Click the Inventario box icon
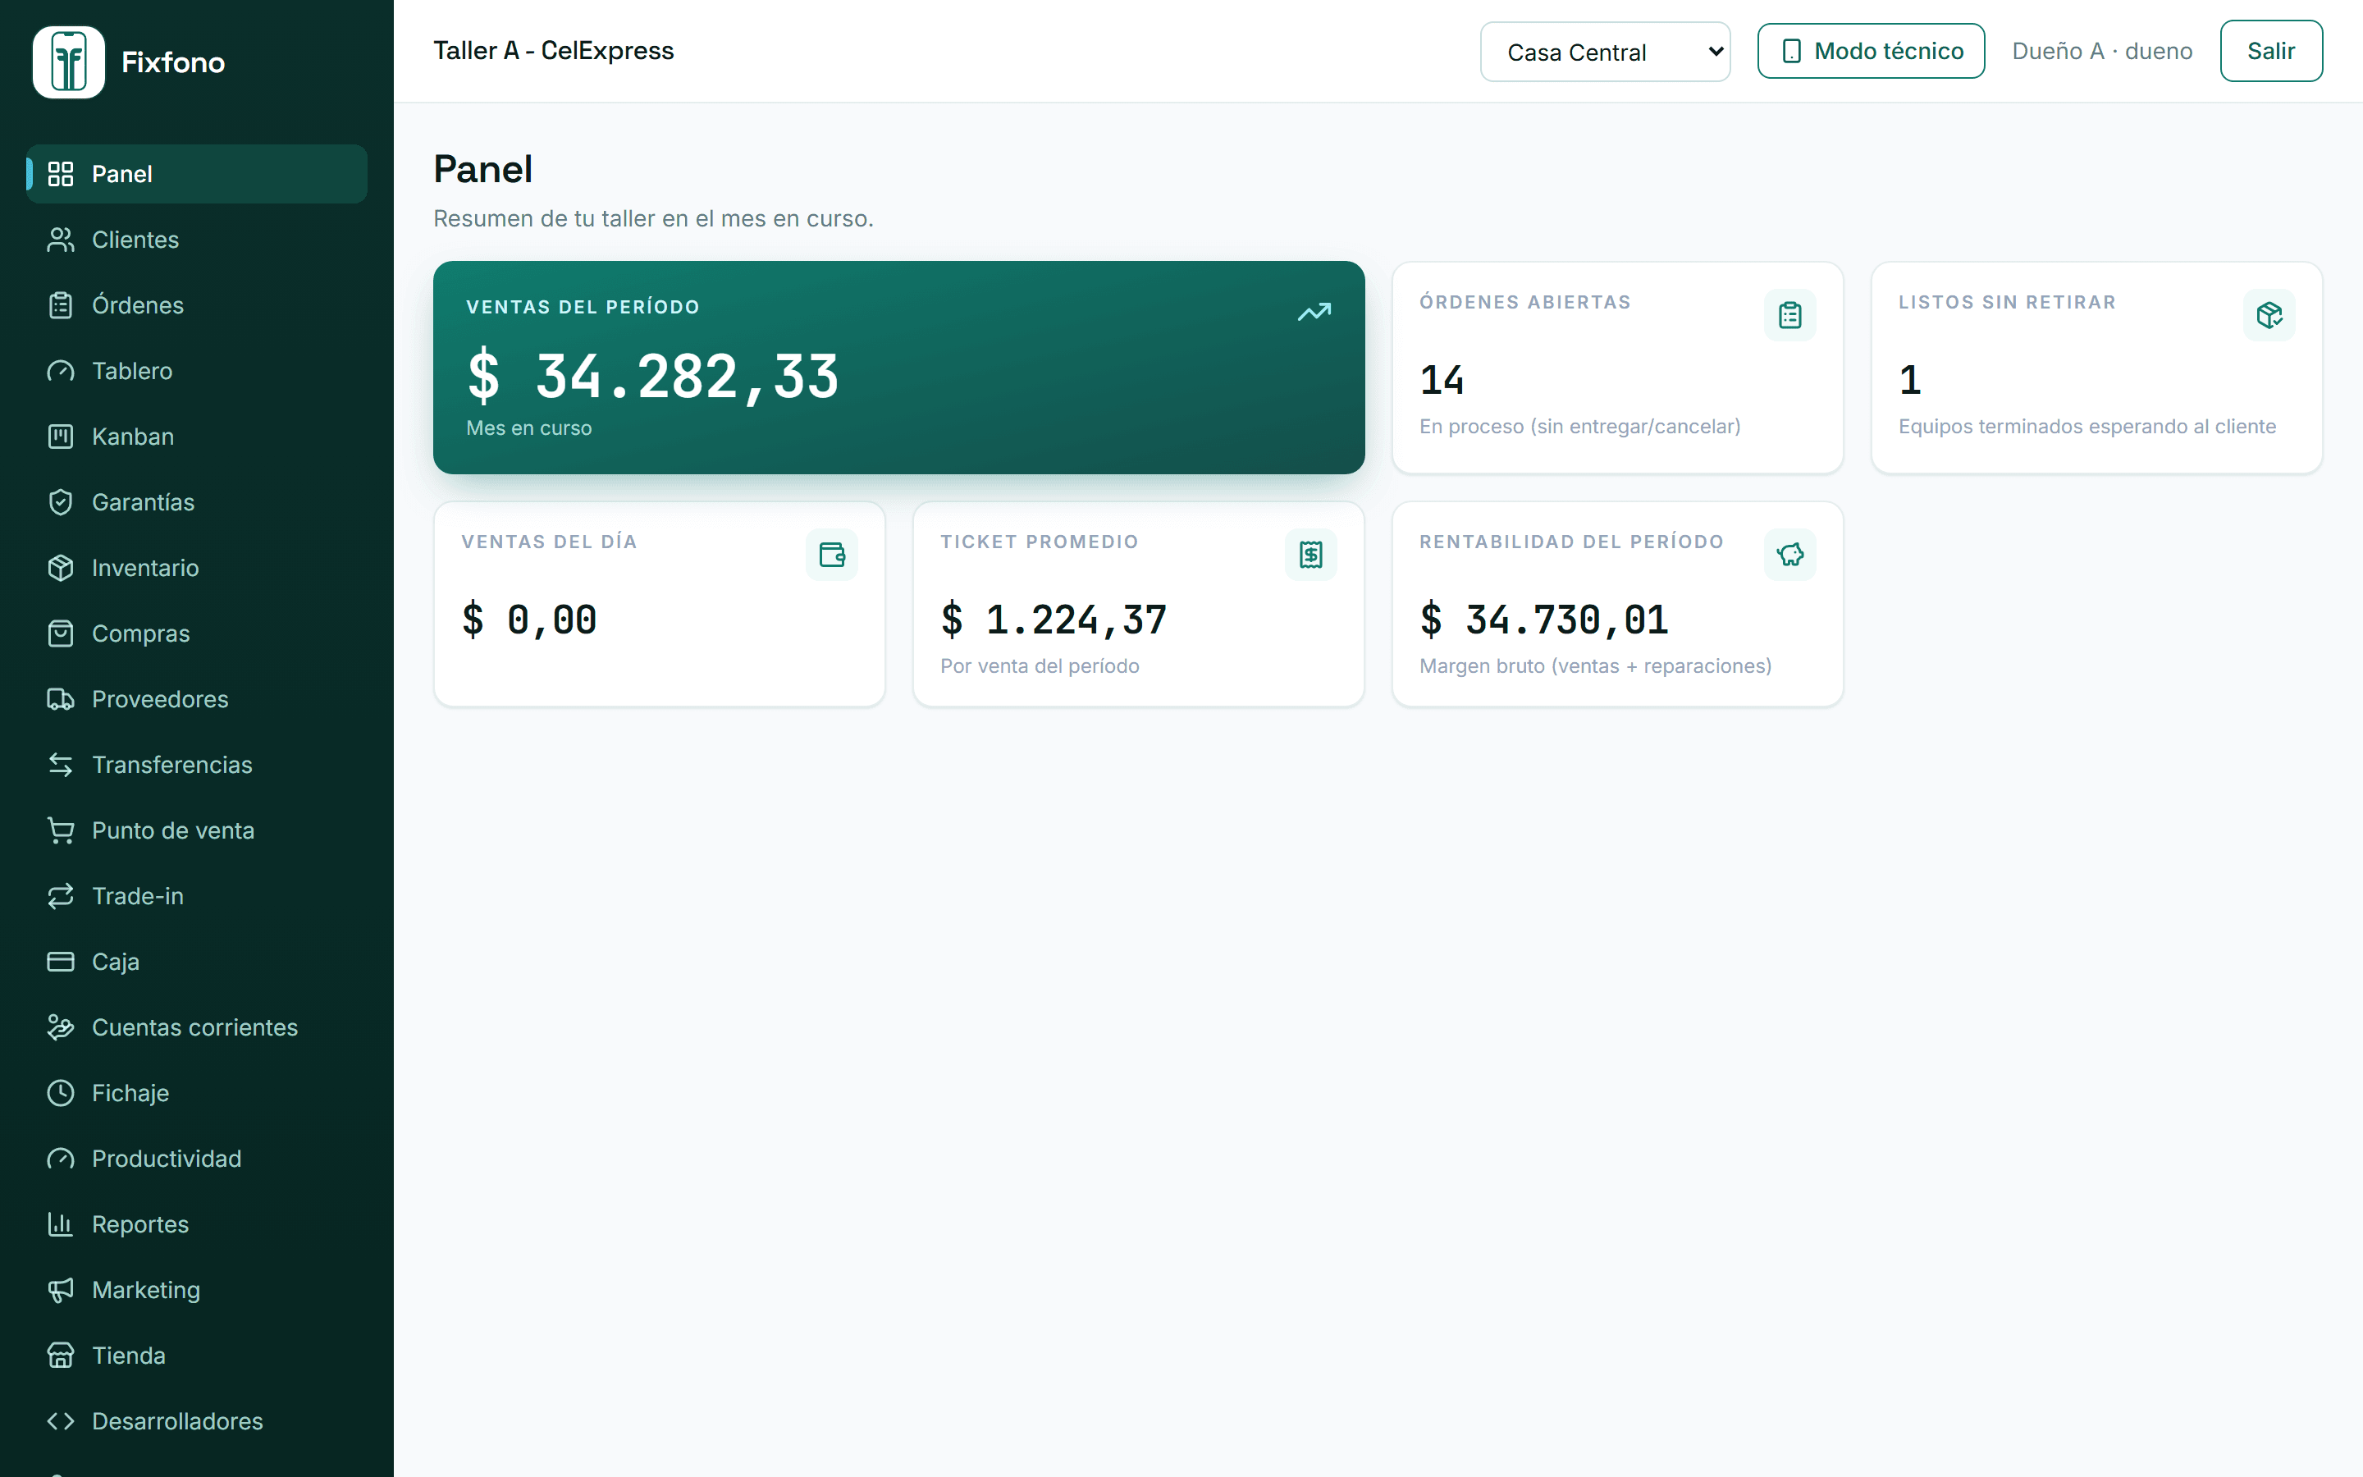Viewport: 2363px width, 1477px height. (61, 568)
